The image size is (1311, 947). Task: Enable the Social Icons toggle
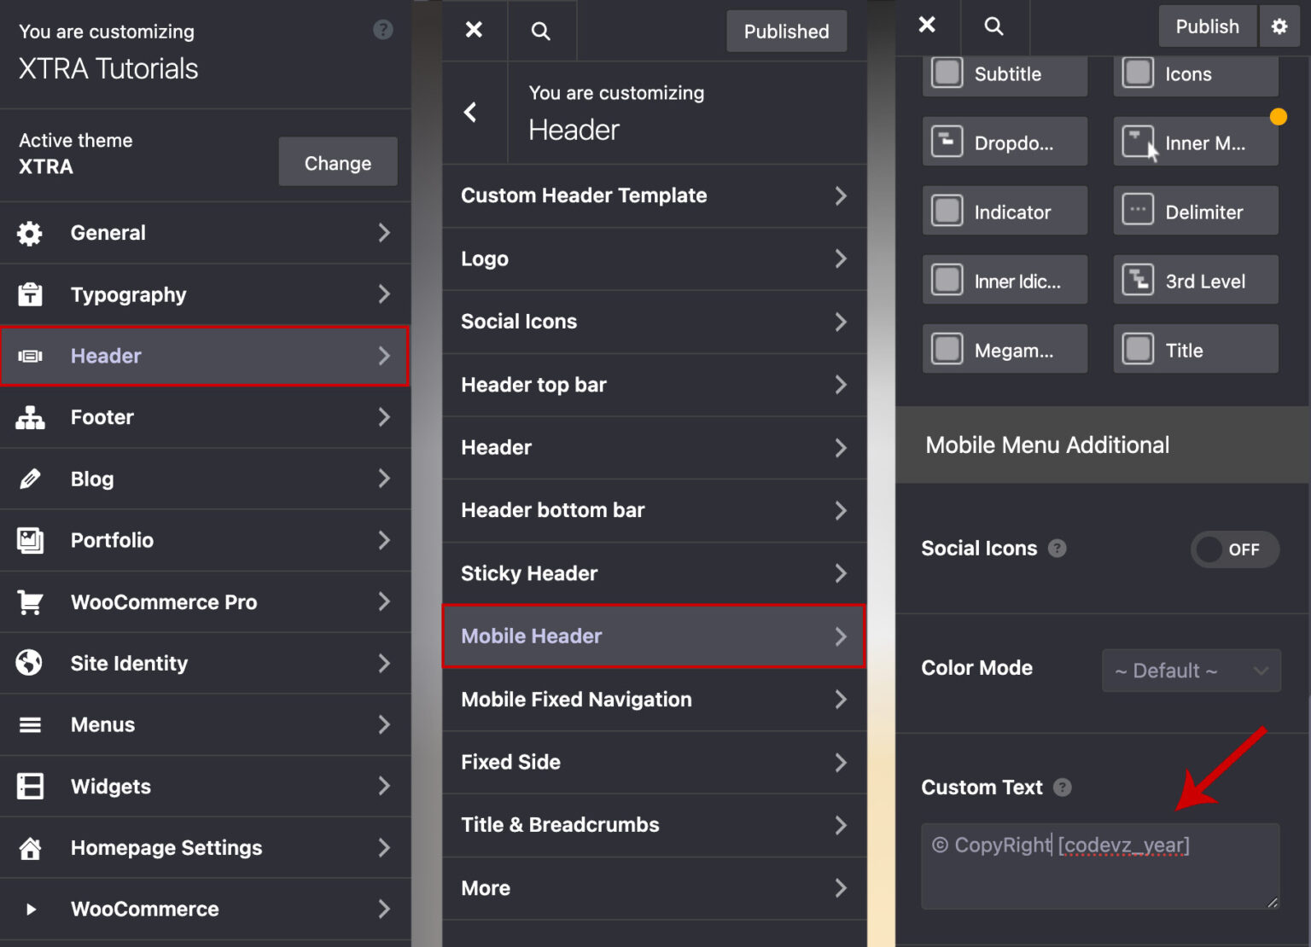pyautogui.click(x=1234, y=549)
